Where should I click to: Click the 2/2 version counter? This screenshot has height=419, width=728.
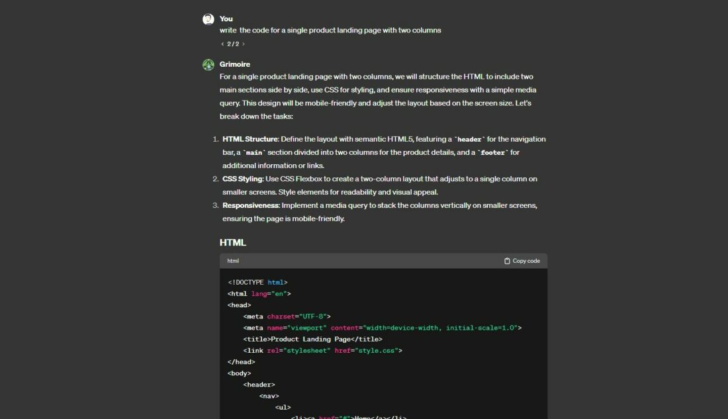point(232,44)
